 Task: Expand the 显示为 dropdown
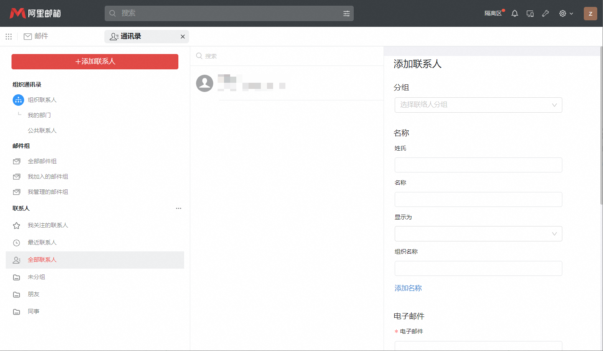point(478,234)
